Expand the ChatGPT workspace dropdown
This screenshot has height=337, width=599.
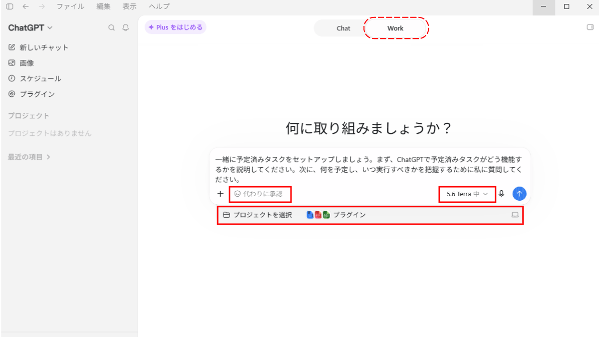30,28
